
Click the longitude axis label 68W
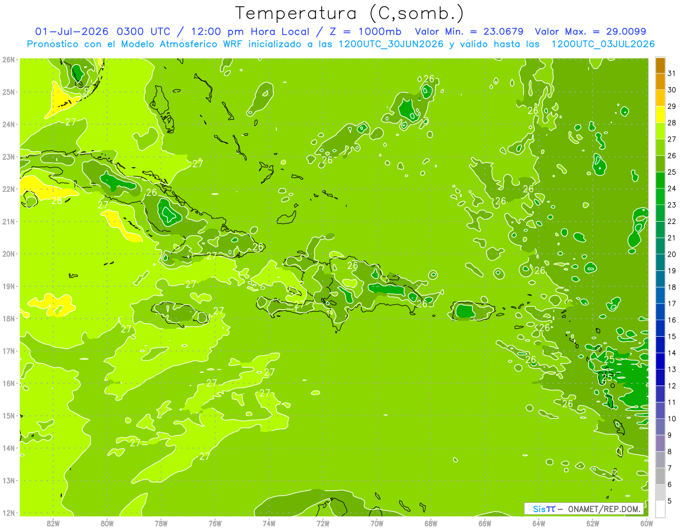pyautogui.click(x=431, y=524)
